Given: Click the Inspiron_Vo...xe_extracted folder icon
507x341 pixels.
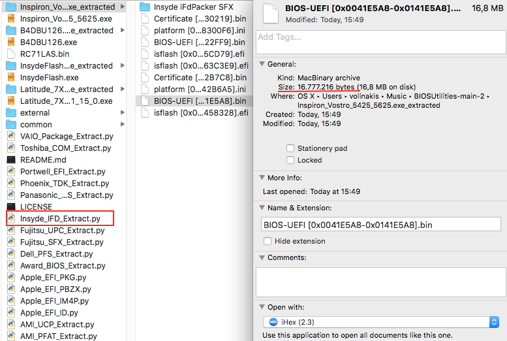Looking at the screenshot, I should (11, 7).
